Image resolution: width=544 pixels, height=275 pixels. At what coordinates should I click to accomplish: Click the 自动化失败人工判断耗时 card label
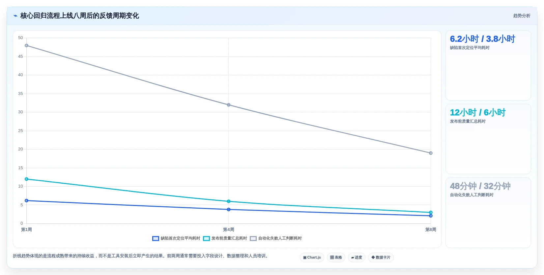pyautogui.click(x=472, y=195)
